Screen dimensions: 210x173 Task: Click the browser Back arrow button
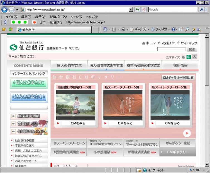click(x=4, y=9)
